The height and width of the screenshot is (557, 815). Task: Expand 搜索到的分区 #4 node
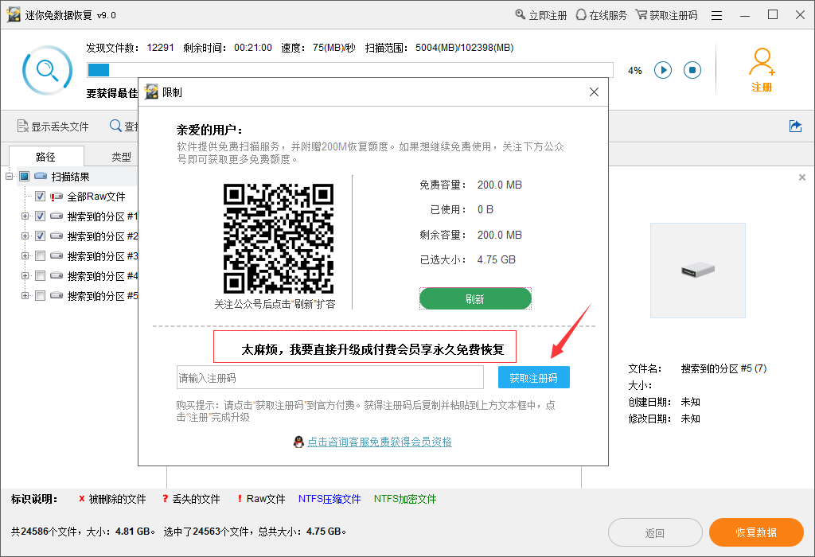(x=25, y=276)
